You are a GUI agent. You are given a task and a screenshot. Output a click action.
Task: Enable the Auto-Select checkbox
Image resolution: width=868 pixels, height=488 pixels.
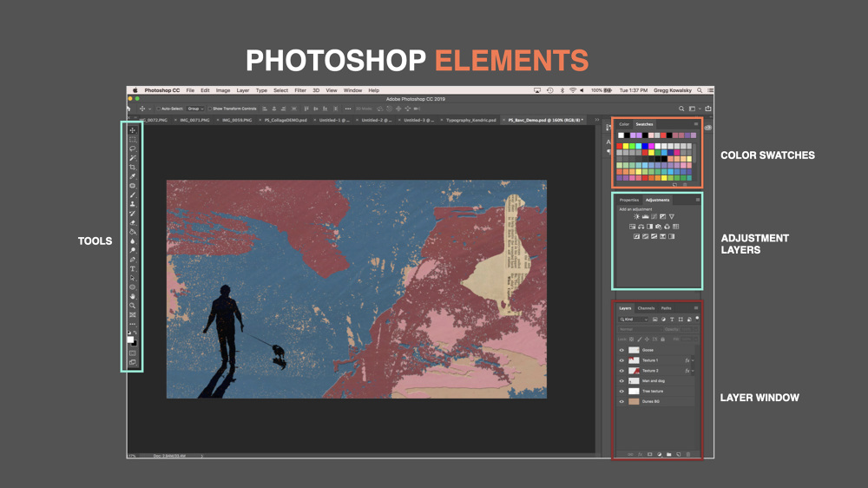click(x=157, y=109)
